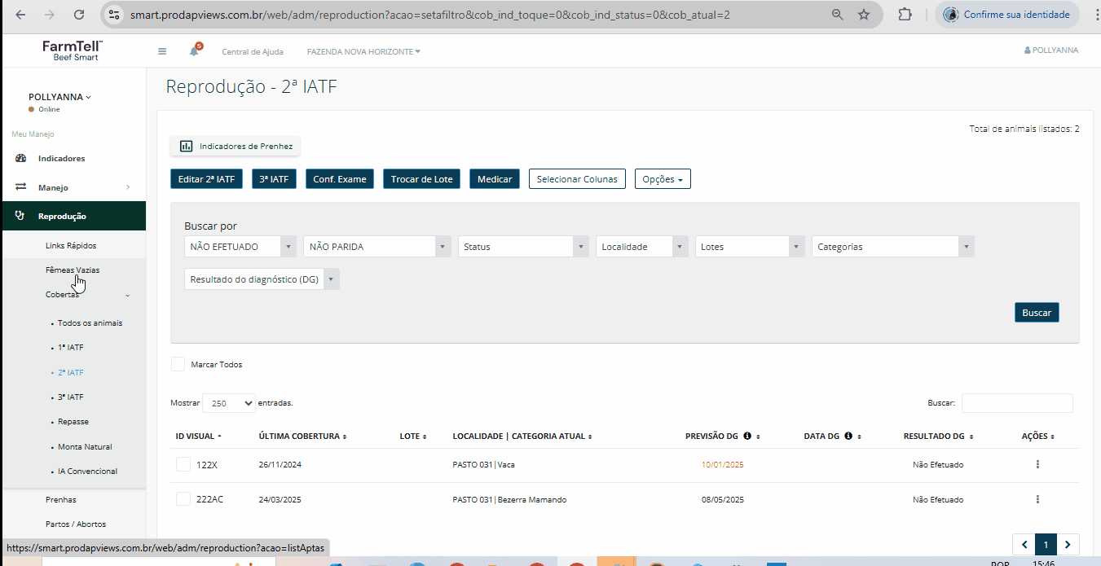Viewport: 1101px width, 566px height.
Task: Expand the Opções dropdown button
Action: coord(663,179)
